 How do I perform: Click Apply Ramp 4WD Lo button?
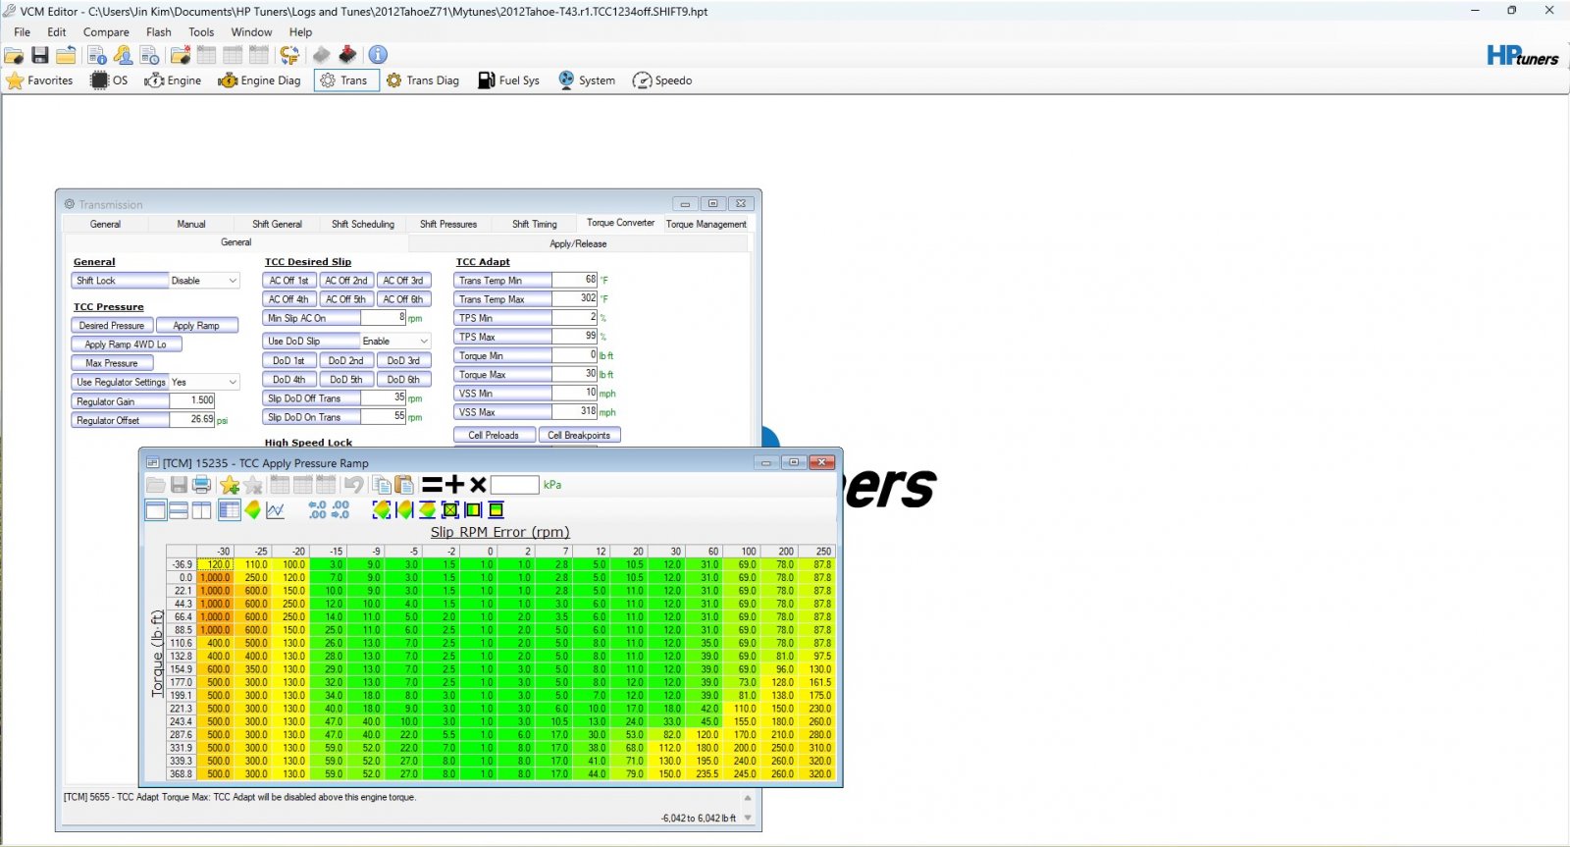tap(126, 344)
